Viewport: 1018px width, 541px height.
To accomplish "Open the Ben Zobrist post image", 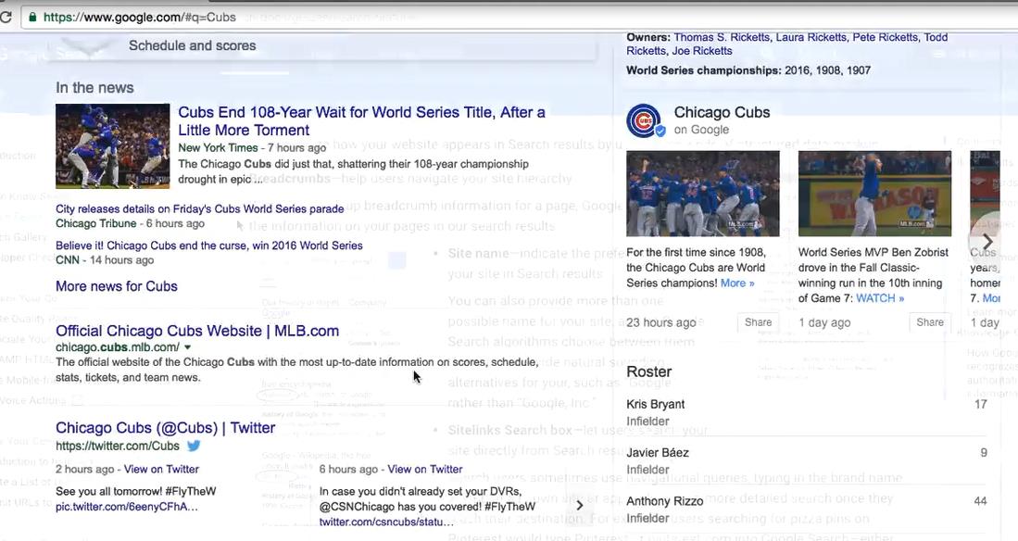I will coord(874,194).
